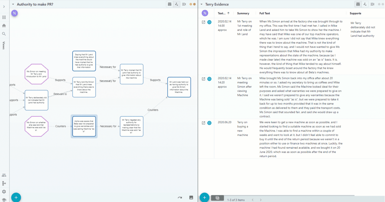385x202 pixels.
Task: Click date cell '2020.06.20'
Action: [224, 122]
